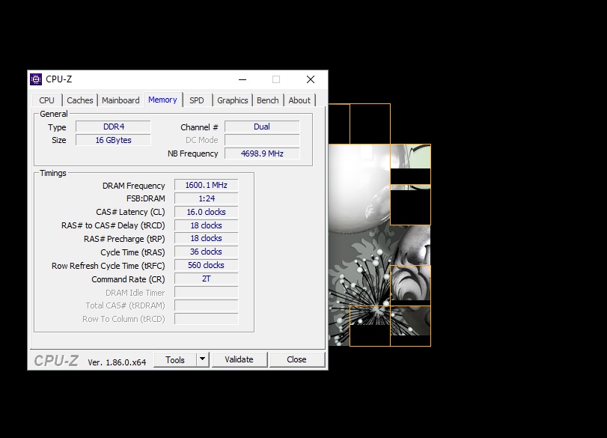The image size is (607, 438).
Task: Click the CAS# Latency (CL) label
Action: [x=130, y=212]
